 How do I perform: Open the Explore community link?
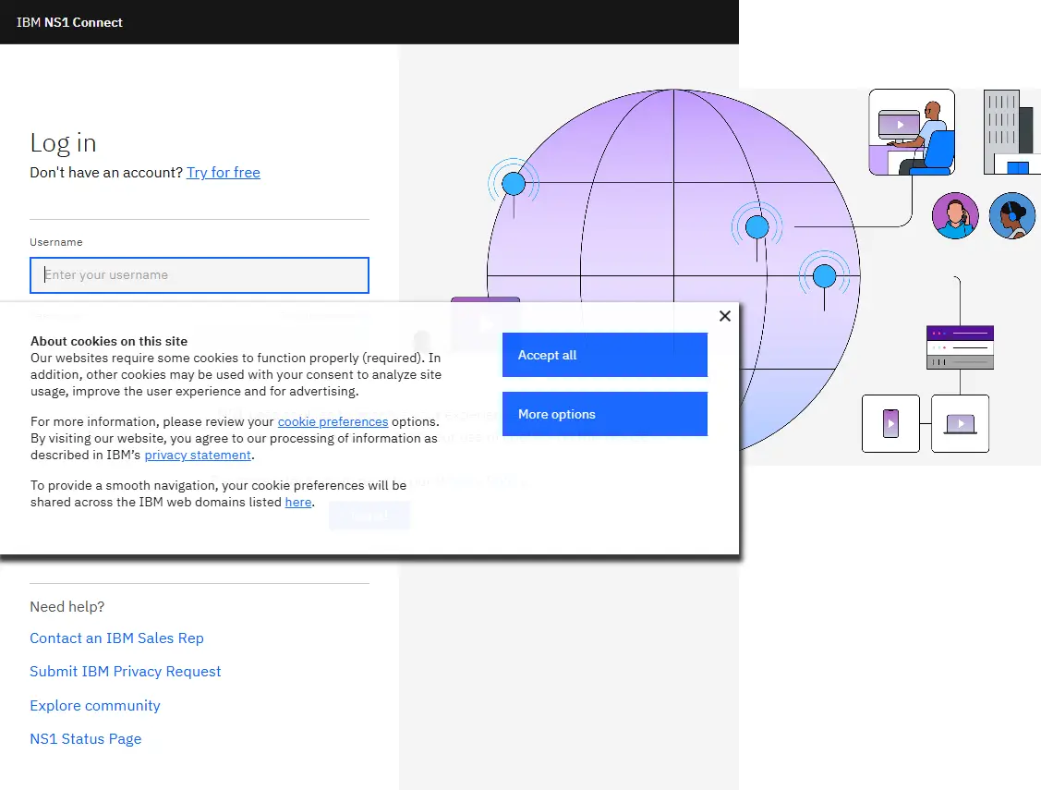(95, 705)
